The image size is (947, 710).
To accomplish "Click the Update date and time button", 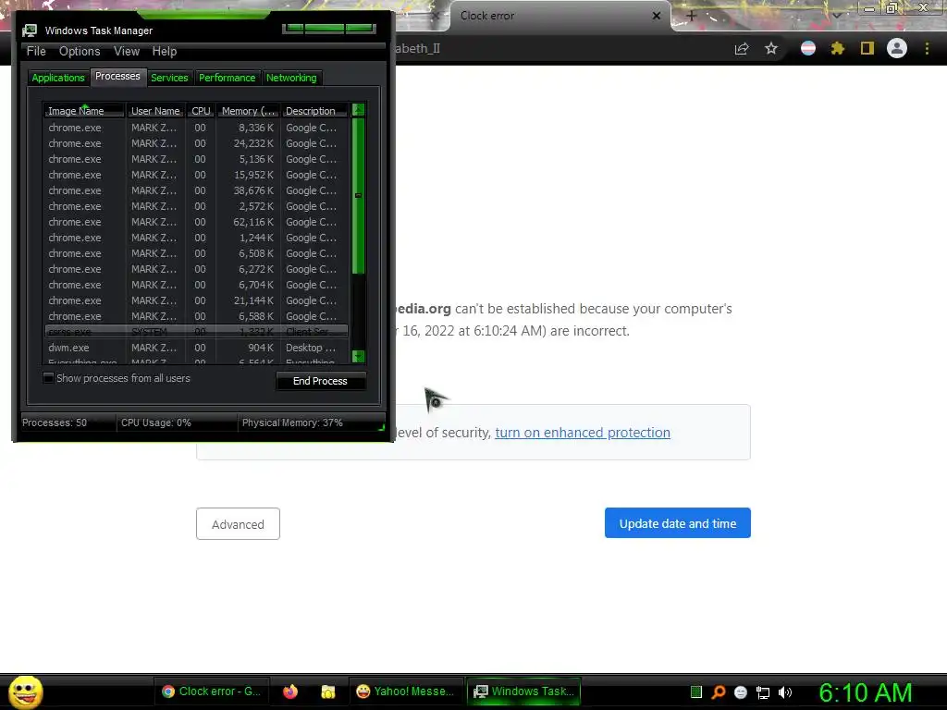I will pos(678,523).
